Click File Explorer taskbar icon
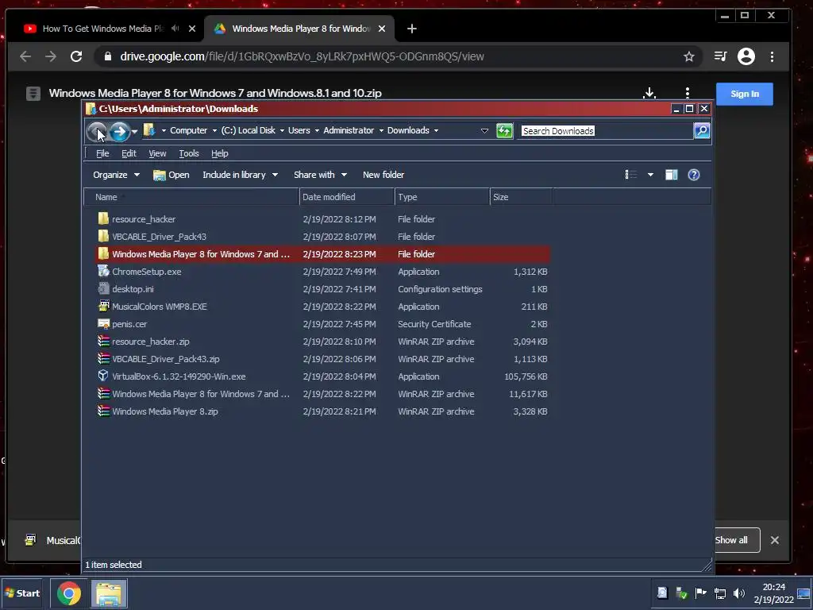The width and height of the screenshot is (813, 610). (x=109, y=593)
